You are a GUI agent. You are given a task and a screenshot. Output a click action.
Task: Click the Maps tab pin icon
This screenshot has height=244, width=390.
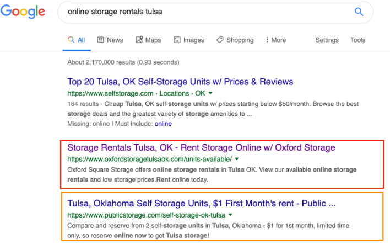pos(139,40)
